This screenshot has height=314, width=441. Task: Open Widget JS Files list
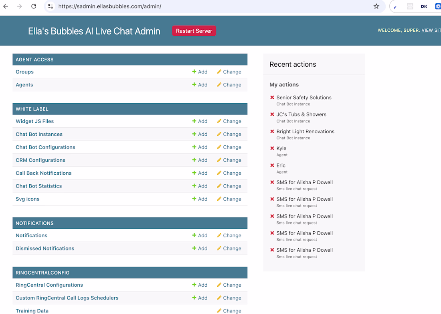[x=34, y=121]
